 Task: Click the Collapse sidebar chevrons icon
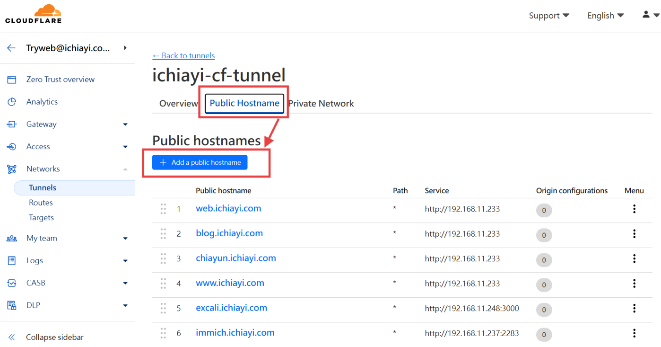click(x=12, y=337)
